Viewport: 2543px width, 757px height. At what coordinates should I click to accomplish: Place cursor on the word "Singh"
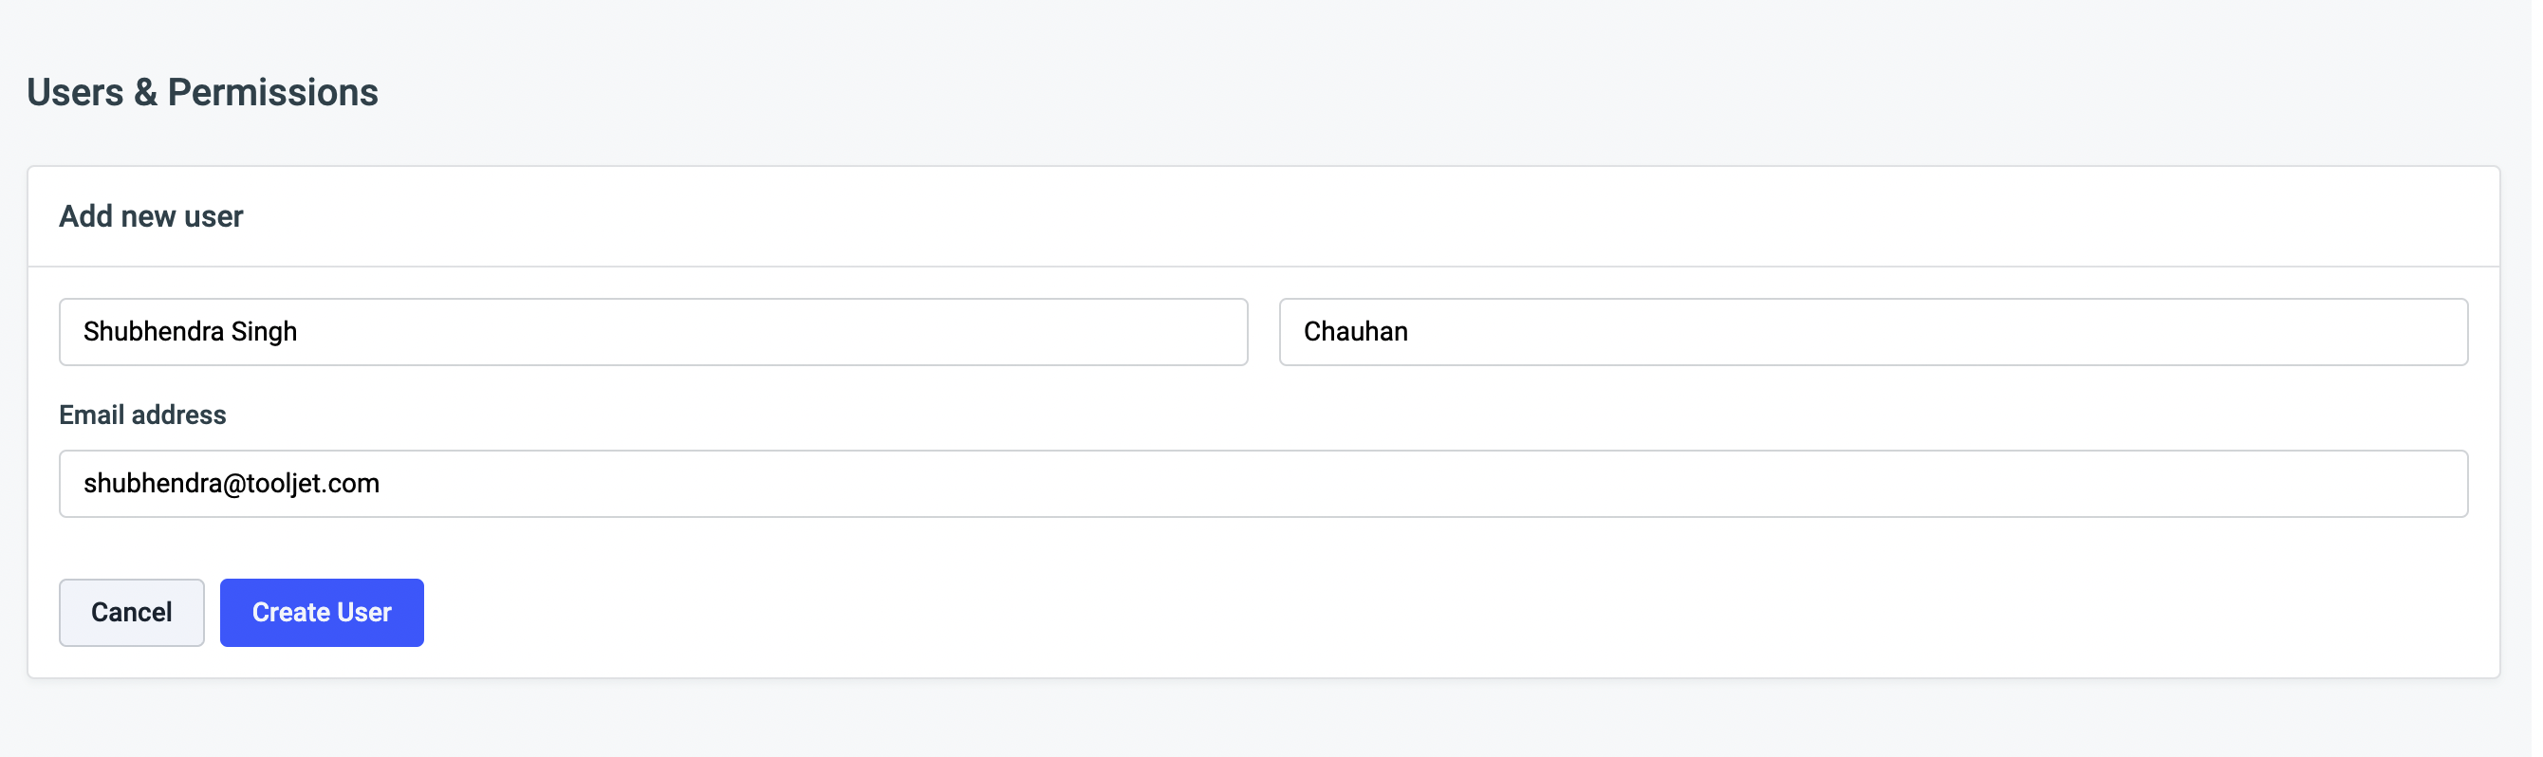point(264,332)
